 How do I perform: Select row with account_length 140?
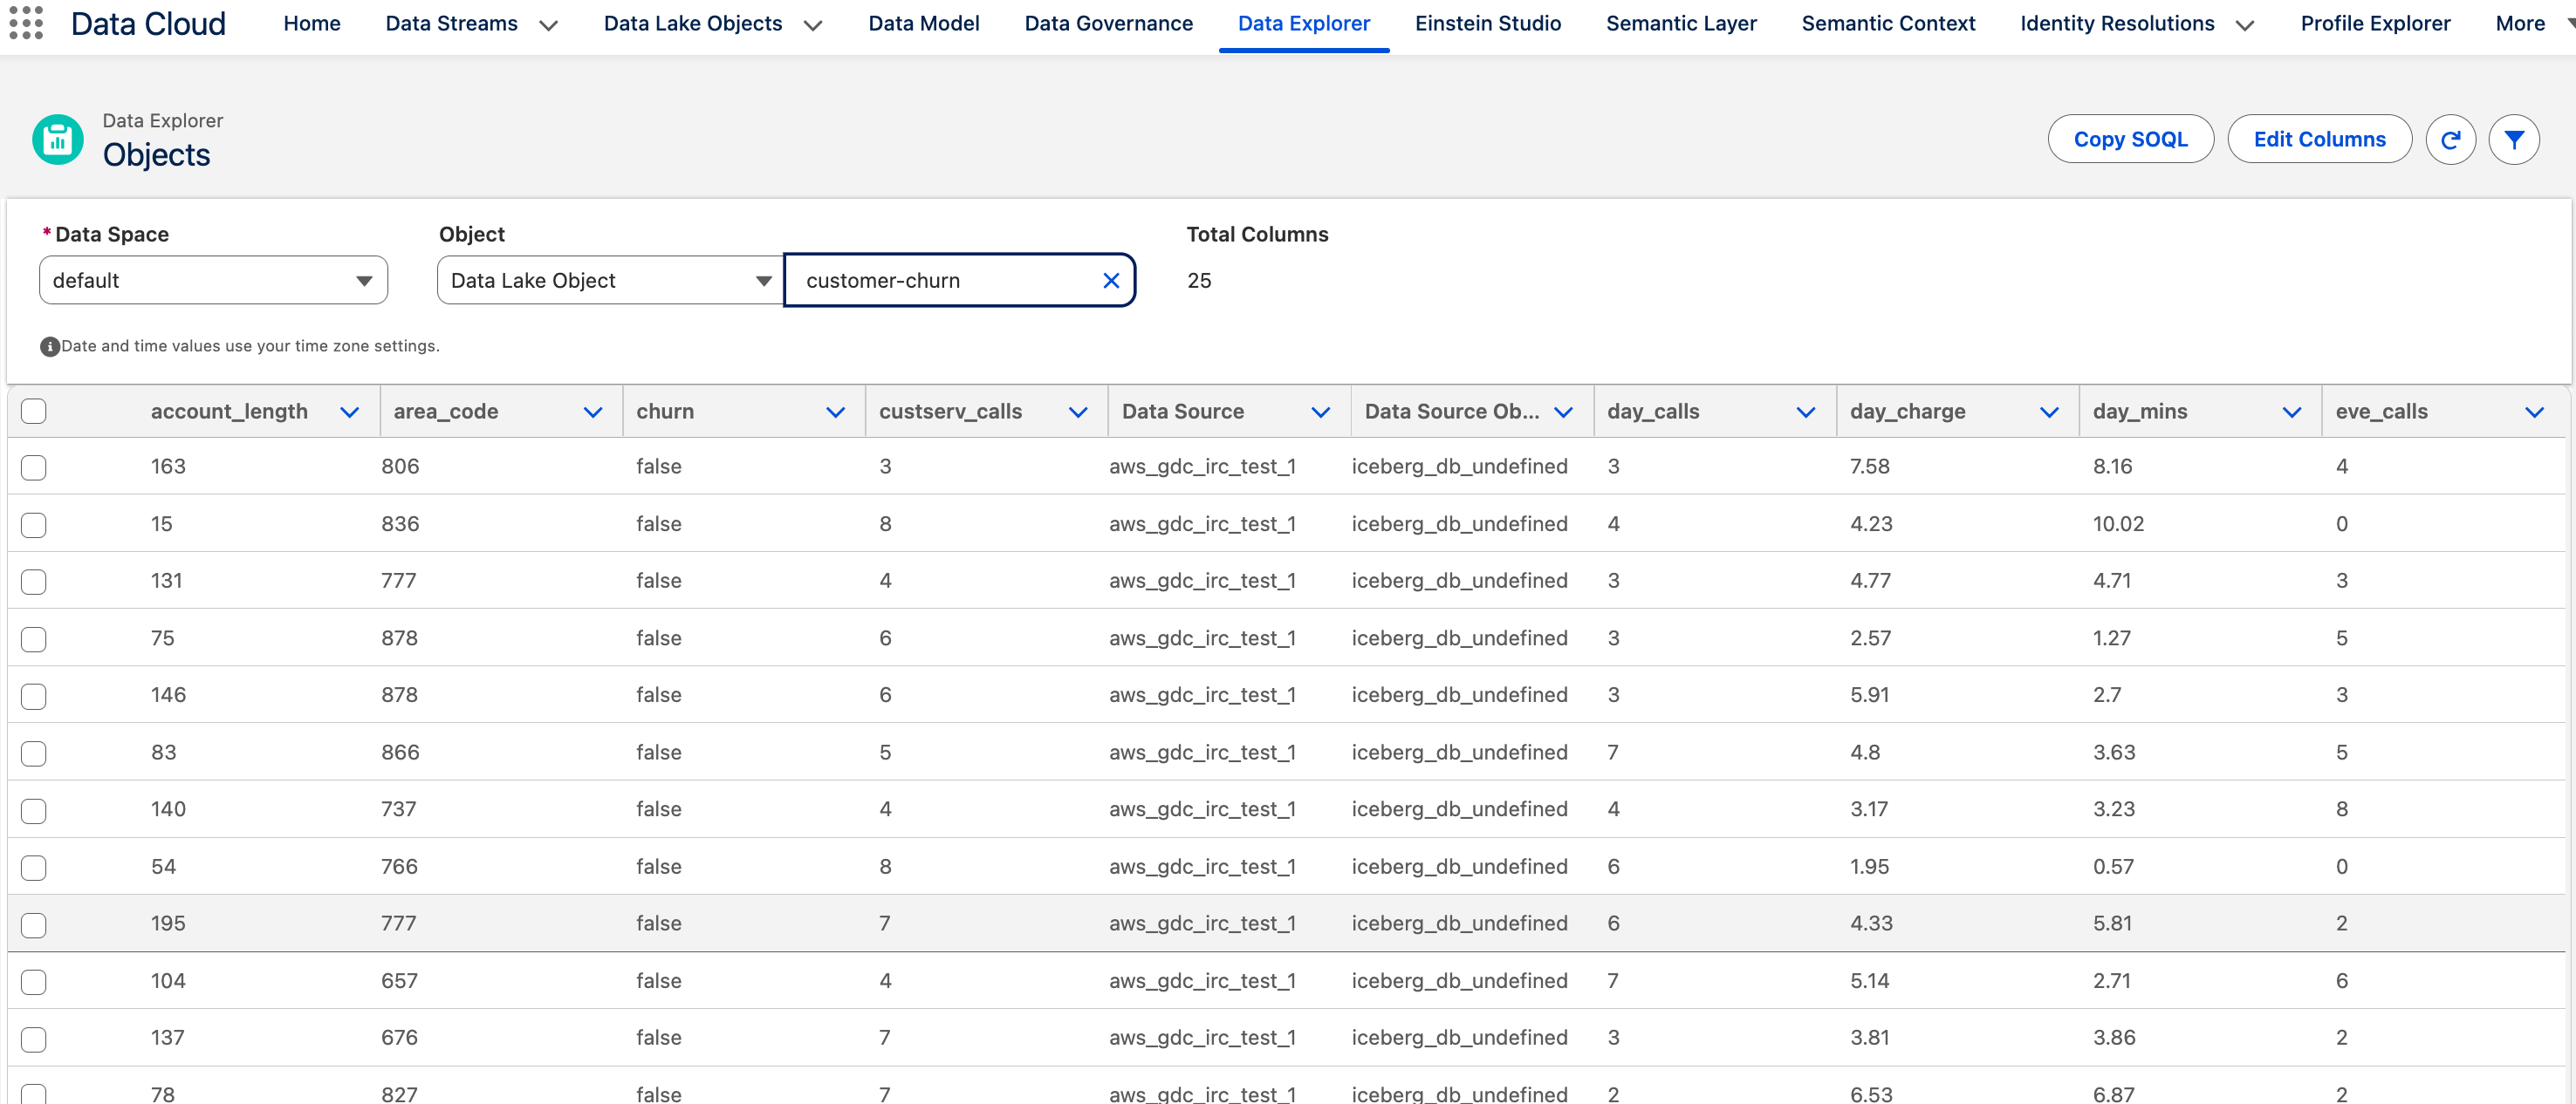[x=34, y=810]
